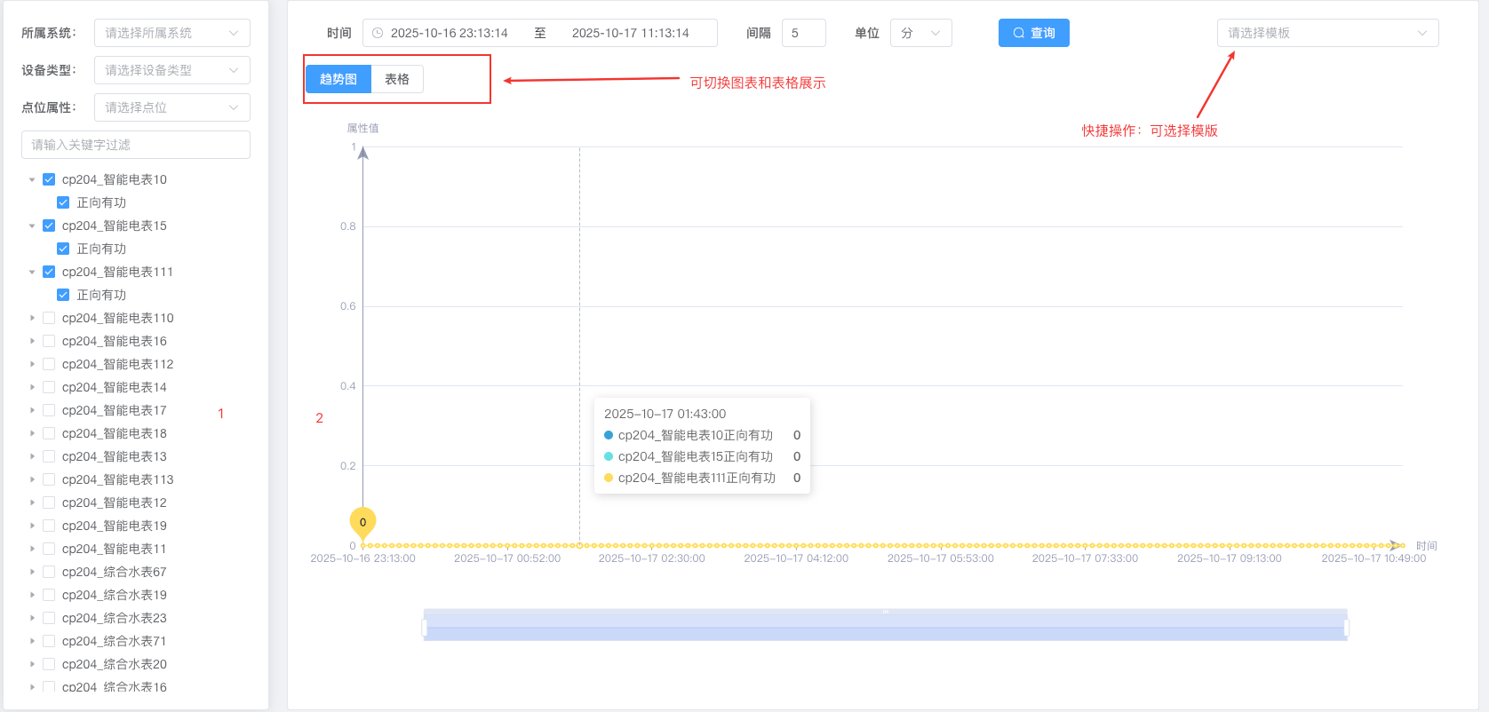This screenshot has width=1489, height=712.
Task: Open the 设备类型 dropdown
Action: click(172, 70)
